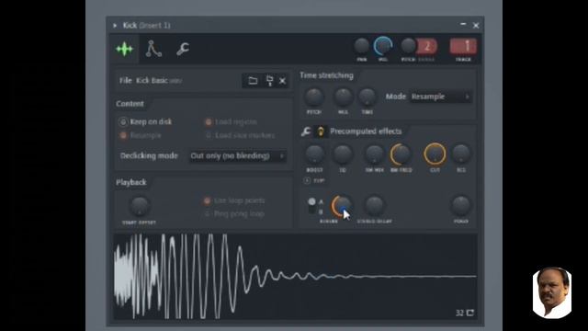Click the wrench icon beside Precomputed effects
The width and height of the screenshot is (588, 331).
306,131
